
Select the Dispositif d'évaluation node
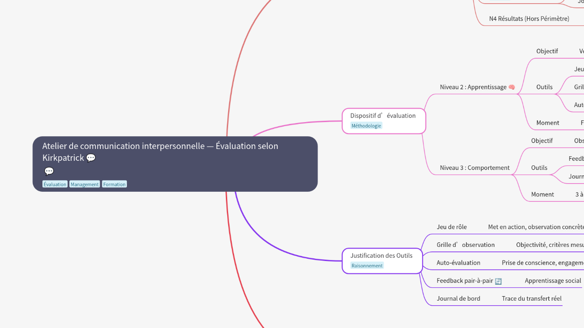click(x=383, y=116)
